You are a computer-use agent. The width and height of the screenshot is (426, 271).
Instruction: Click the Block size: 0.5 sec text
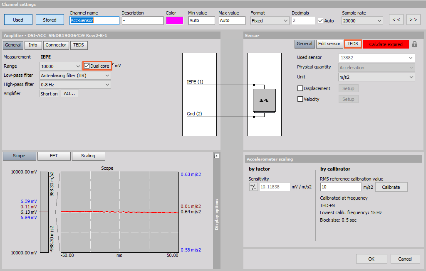pos(338,220)
